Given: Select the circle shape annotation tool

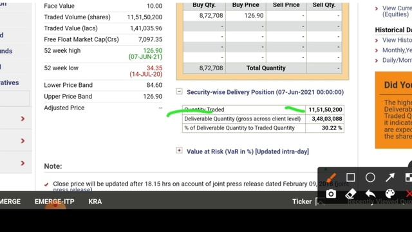Looking at the screenshot, I should [370, 178].
